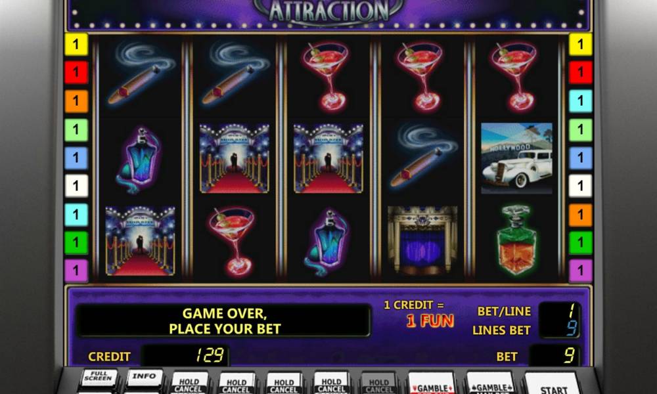Click the Hollywood white car symbol
The width and height of the screenshot is (657, 394).
click(x=516, y=158)
